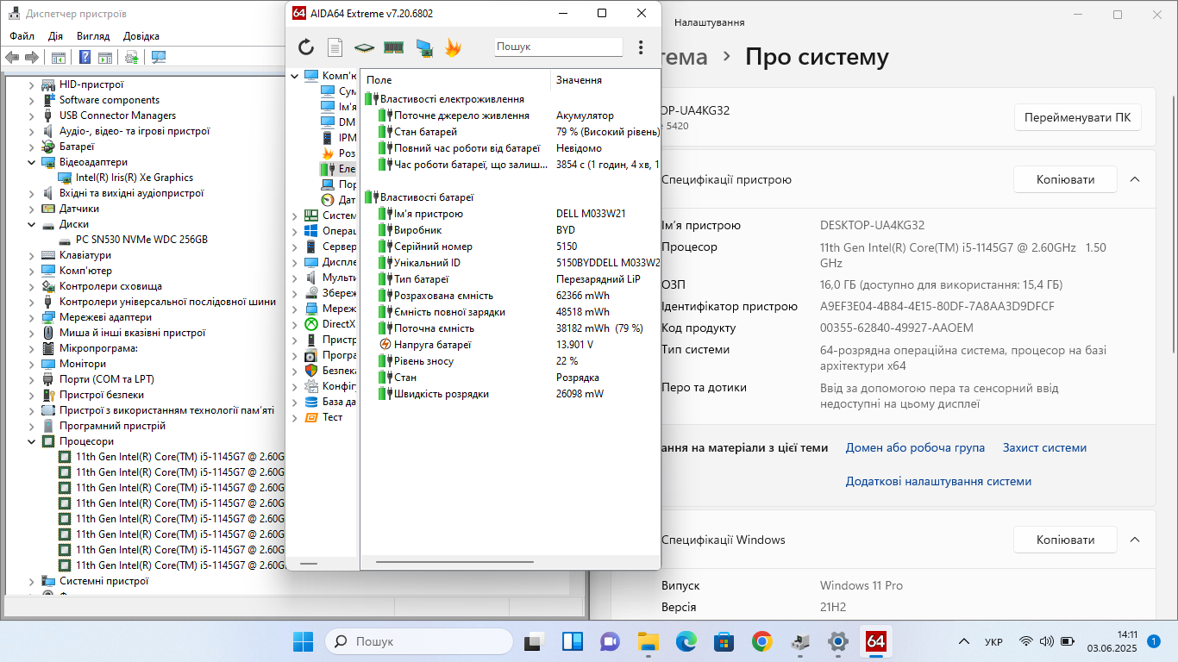Open the Файл menu in Device Manager
Image resolution: width=1178 pixels, height=662 pixels.
(x=22, y=36)
